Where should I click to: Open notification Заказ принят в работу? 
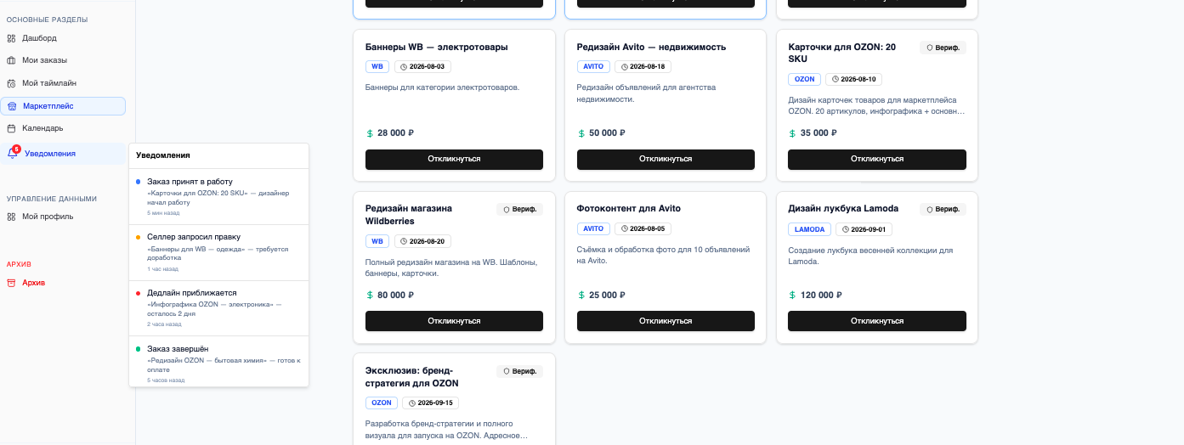point(218,197)
